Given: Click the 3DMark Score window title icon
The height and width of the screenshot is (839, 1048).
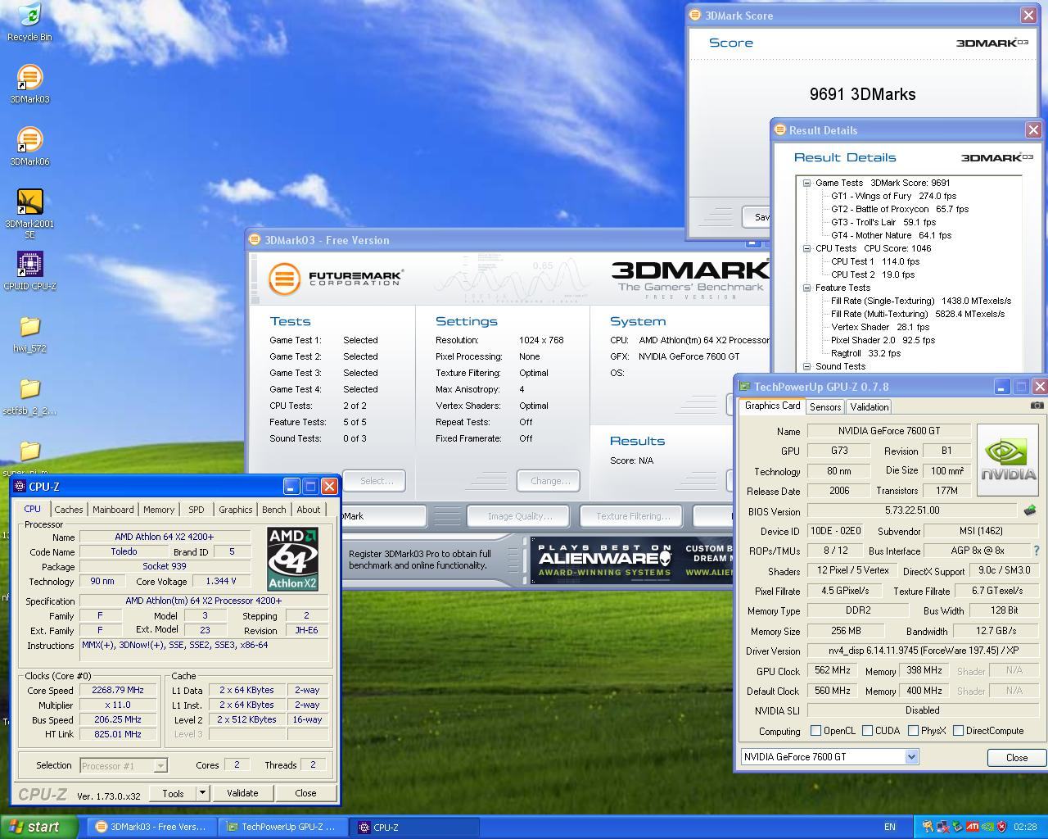Looking at the screenshot, I should pos(695,15).
